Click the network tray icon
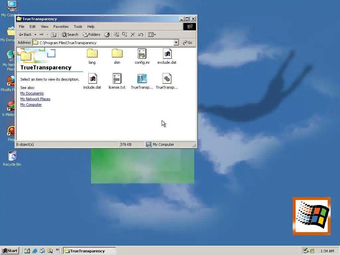The image size is (340, 255). coord(305,251)
